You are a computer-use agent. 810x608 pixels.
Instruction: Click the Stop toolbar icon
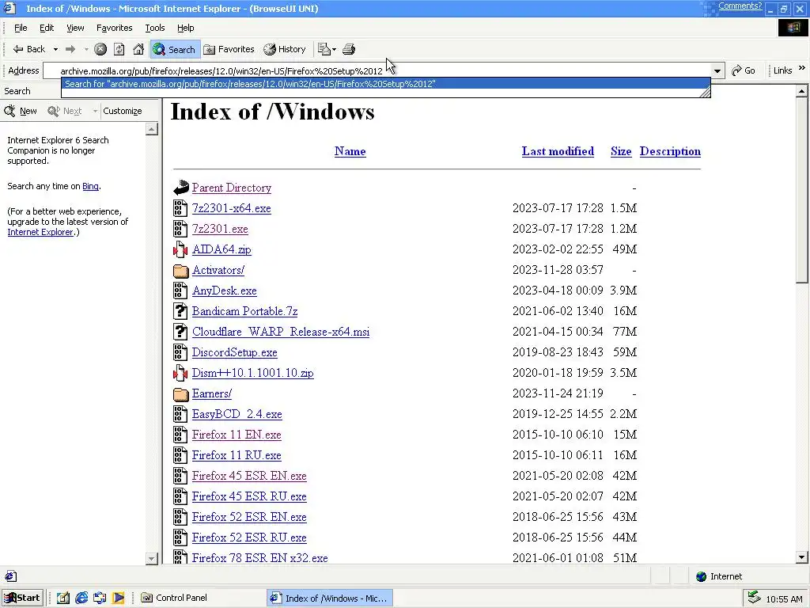pos(100,49)
